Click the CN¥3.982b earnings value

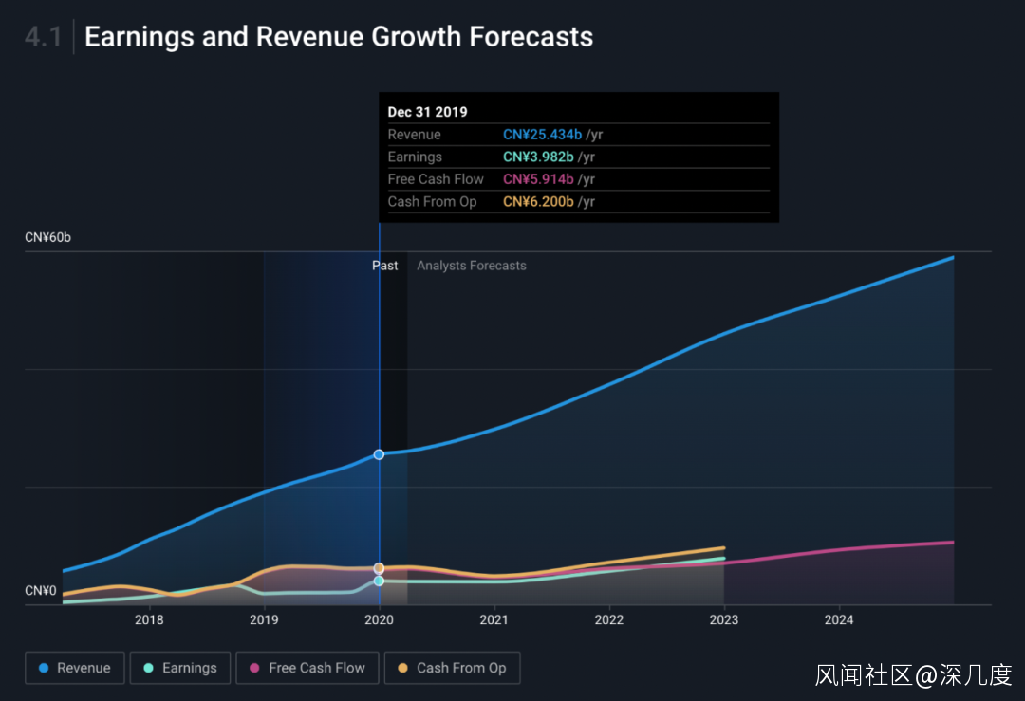(538, 157)
